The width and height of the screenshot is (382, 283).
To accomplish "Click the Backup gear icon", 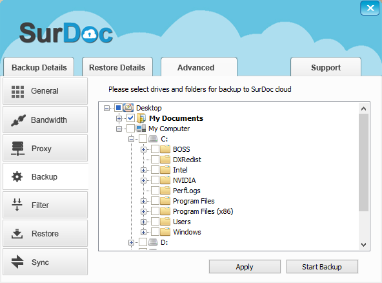I will [x=17, y=176].
